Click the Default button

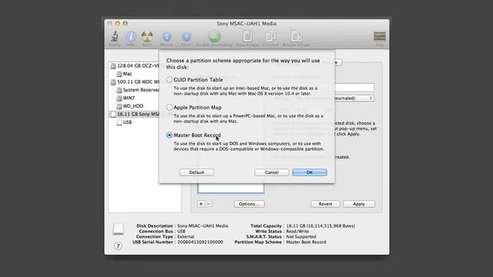pos(197,172)
